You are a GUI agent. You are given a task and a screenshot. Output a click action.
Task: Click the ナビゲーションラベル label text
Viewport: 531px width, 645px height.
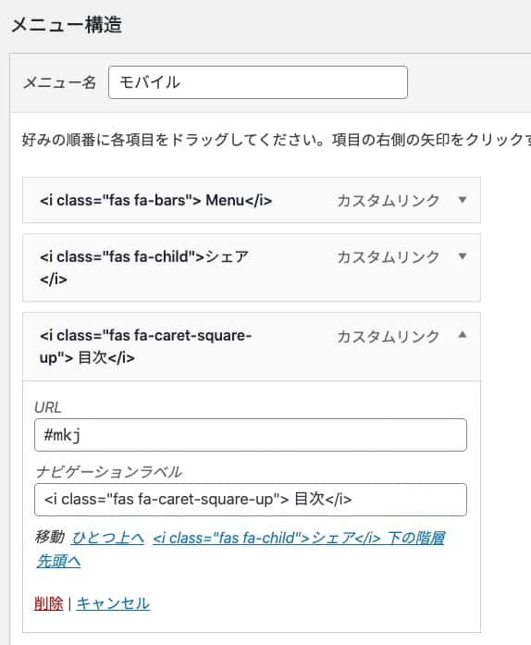click(x=108, y=471)
